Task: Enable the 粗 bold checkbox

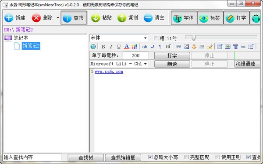Action: click(x=156, y=38)
